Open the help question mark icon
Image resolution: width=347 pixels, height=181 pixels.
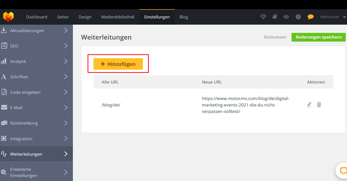298,17
